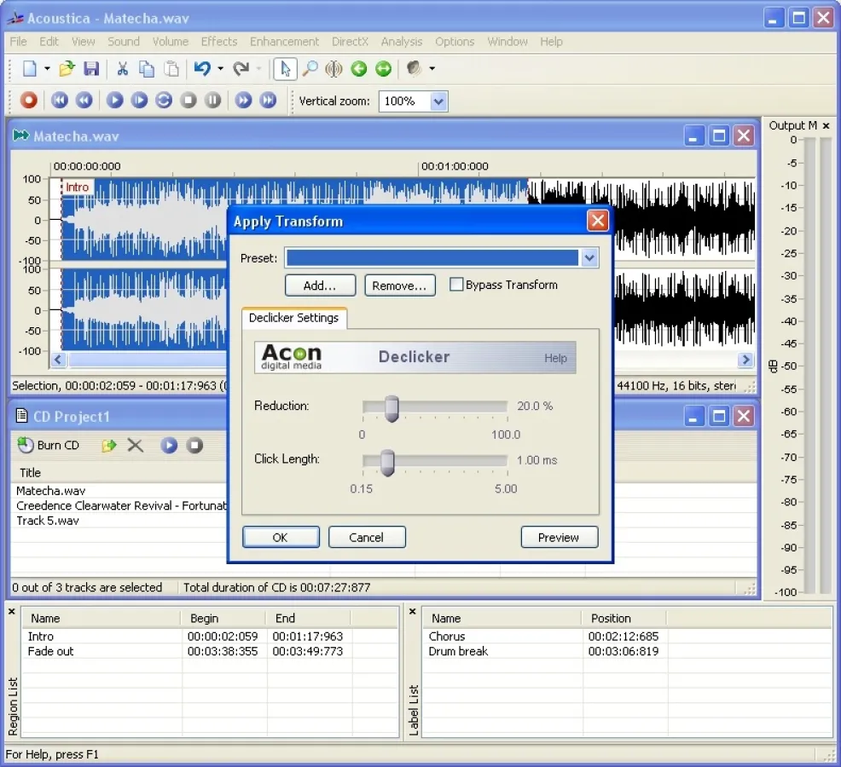Viewport: 841px width, 767px height.
Task: Select the Declicker Settings tab
Action: tap(293, 318)
